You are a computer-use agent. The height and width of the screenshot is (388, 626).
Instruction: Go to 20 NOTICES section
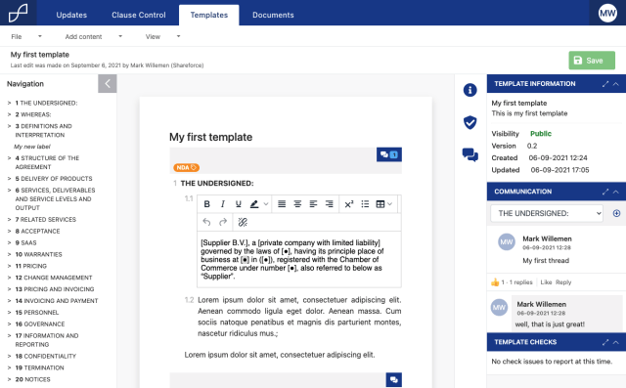click(32, 379)
